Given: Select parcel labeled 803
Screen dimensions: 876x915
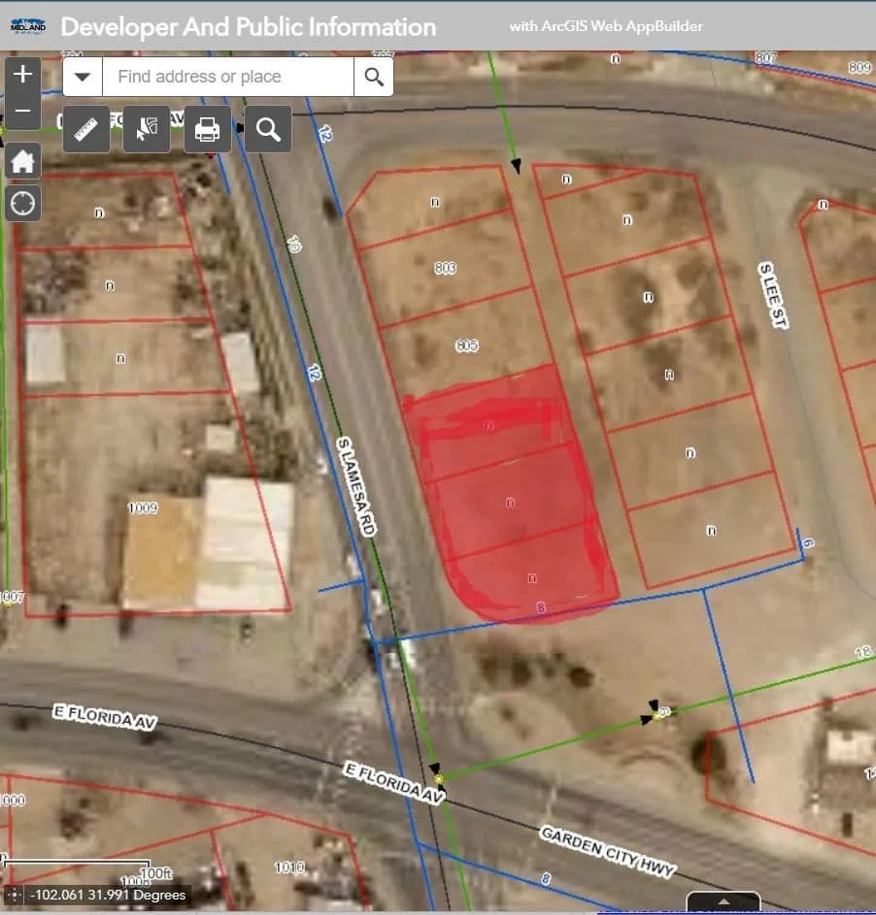Looking at the screenshot, I should tap(445, 268).
